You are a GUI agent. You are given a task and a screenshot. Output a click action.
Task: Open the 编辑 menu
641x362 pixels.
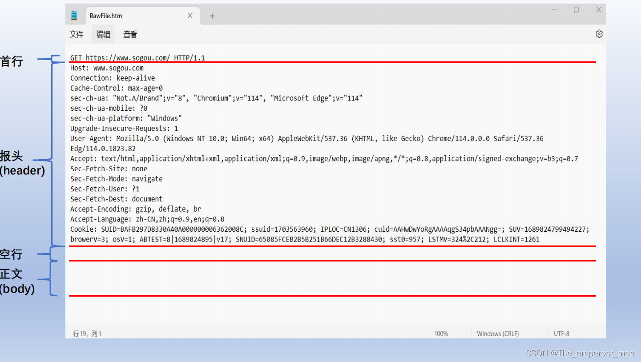[103, 34]
